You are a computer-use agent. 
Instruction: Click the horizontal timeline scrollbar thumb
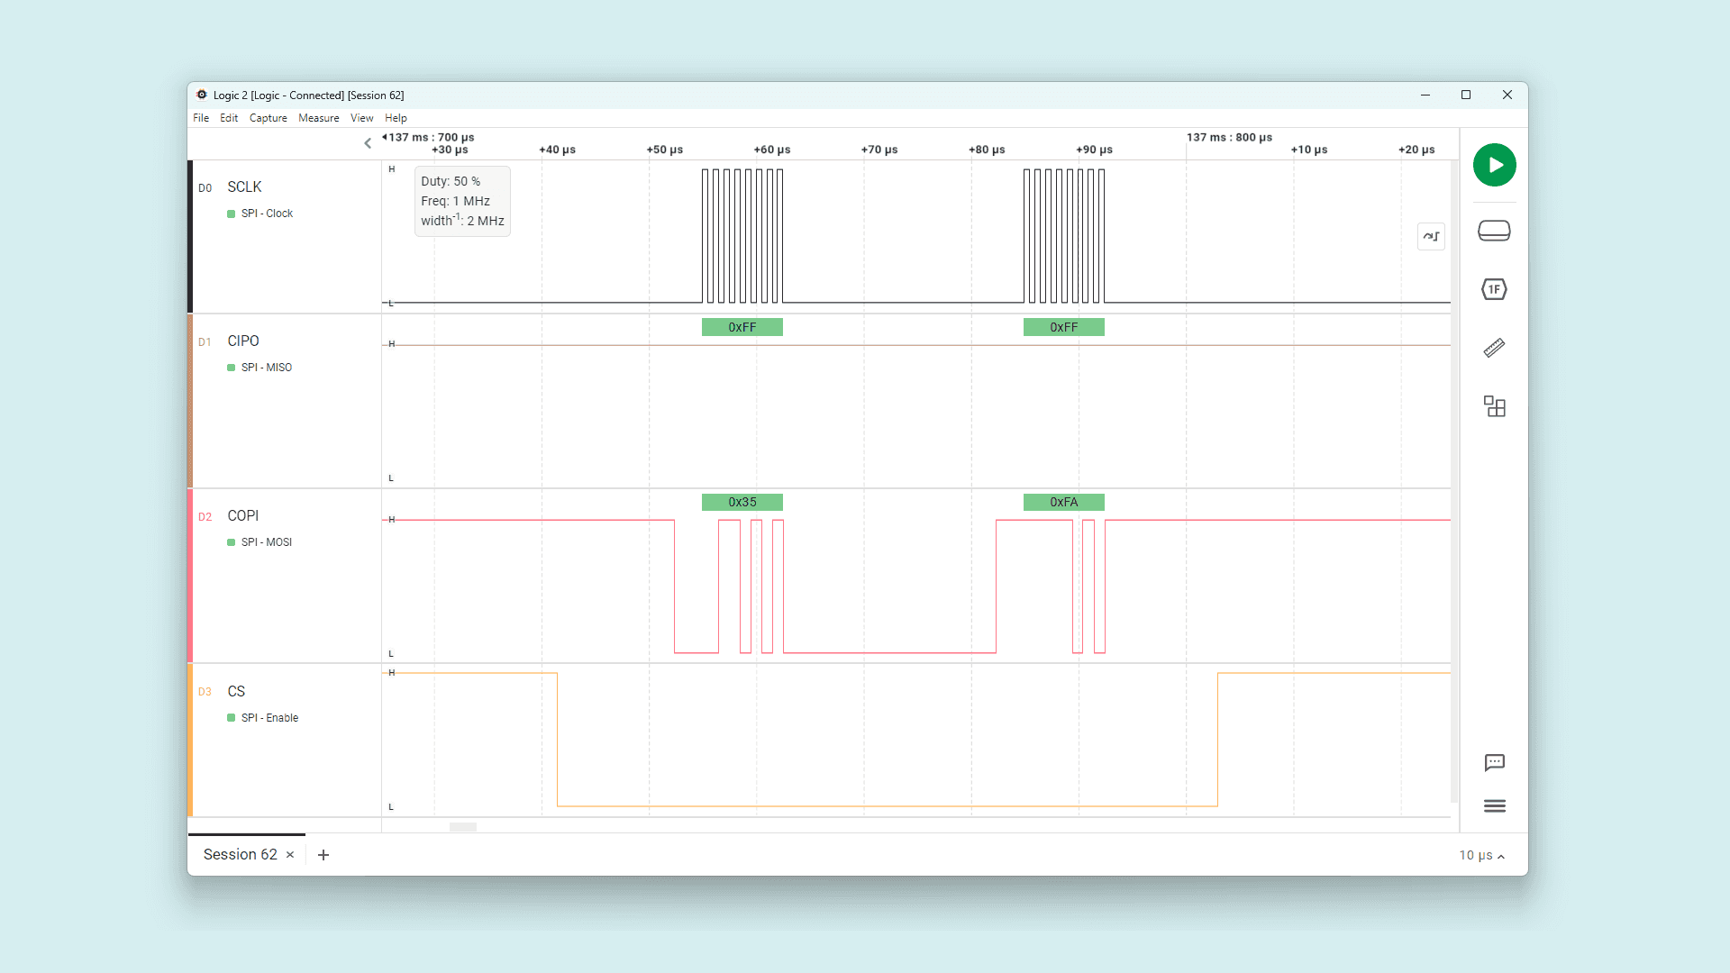pos(462,827)
